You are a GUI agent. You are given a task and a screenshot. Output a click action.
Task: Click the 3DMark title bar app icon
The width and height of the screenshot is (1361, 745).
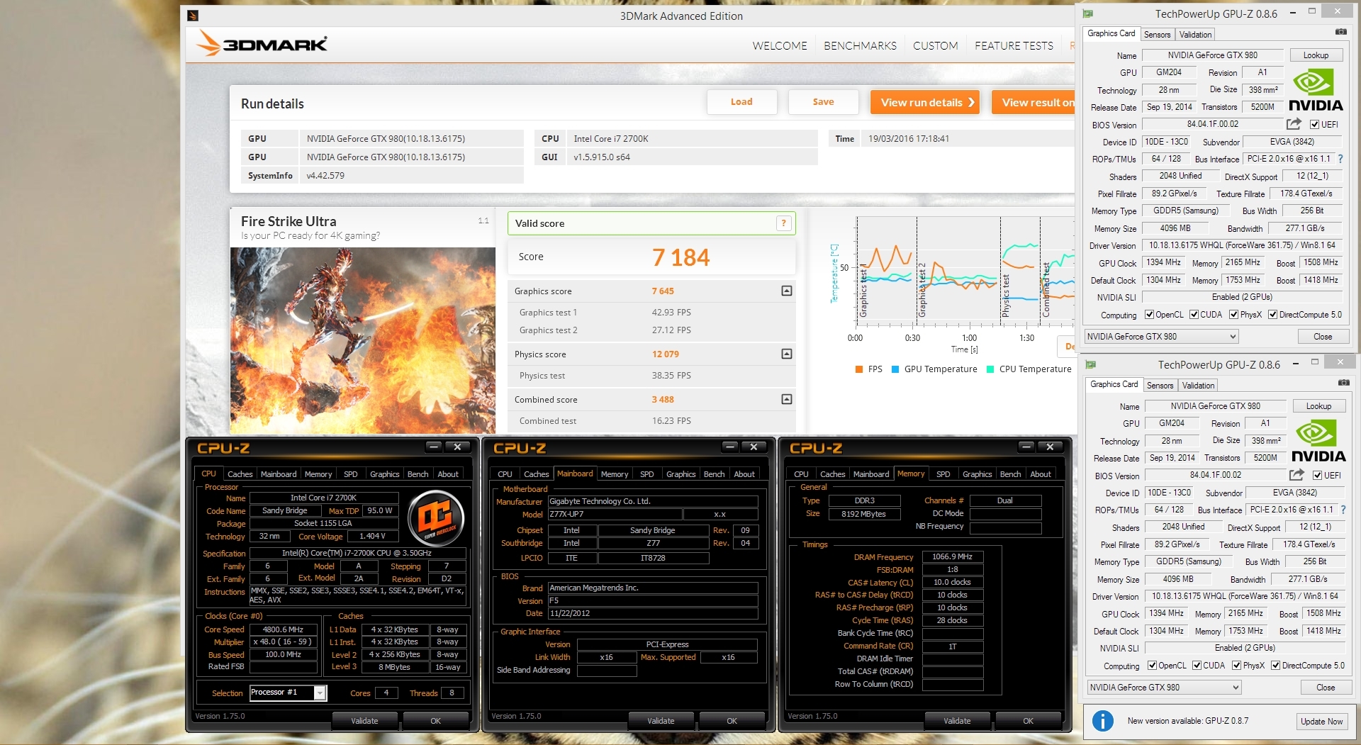tap(193, 16)
